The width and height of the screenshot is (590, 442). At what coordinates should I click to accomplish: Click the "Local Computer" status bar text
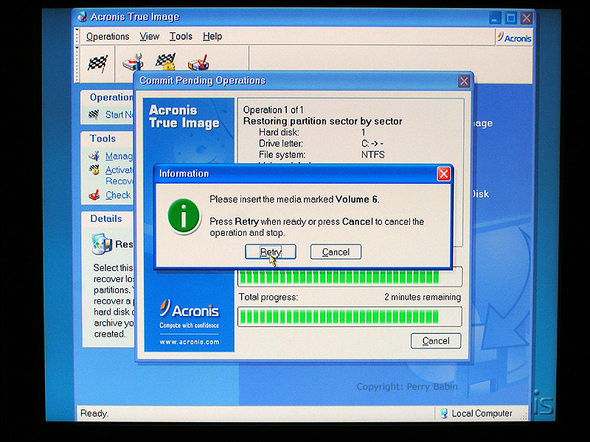(482, 413)
